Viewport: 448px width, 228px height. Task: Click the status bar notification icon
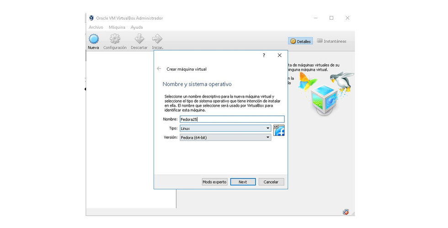pyautogui.click(x=346, y=212)
